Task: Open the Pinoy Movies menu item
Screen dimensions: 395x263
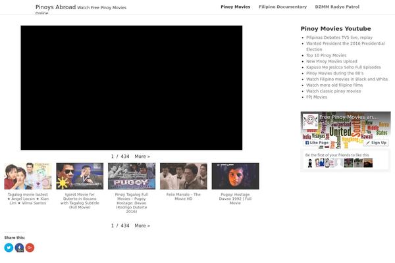Action: (236, 7)
